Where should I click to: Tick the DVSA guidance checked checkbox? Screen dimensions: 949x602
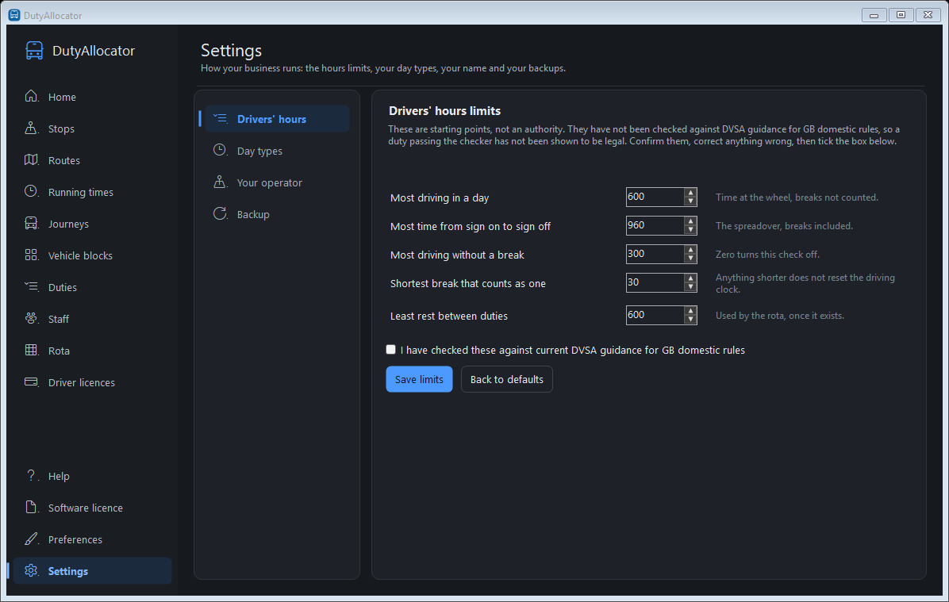click(x=391, y=350)
